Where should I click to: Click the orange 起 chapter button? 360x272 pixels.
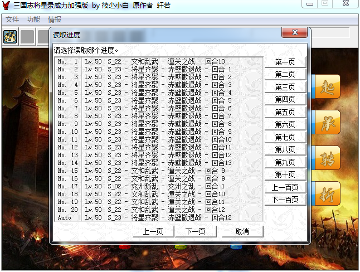tap(327, 86)
